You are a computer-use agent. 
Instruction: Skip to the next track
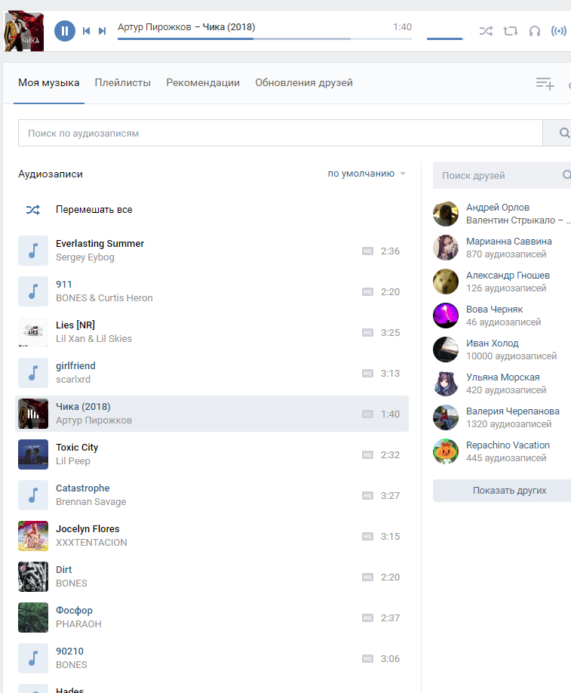(x=102, y=31)
